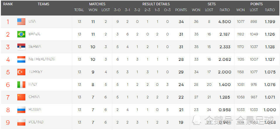The width and height of the screenshot is (280, 130).
Task: Select USA's sets ratio value 4.500
Action: (224, 22)
